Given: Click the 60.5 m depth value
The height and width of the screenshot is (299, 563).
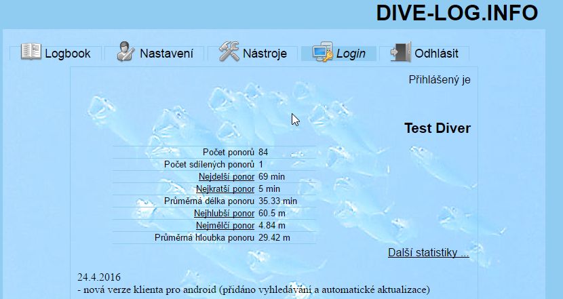Looking at the screenshot, I should (272, 213).
